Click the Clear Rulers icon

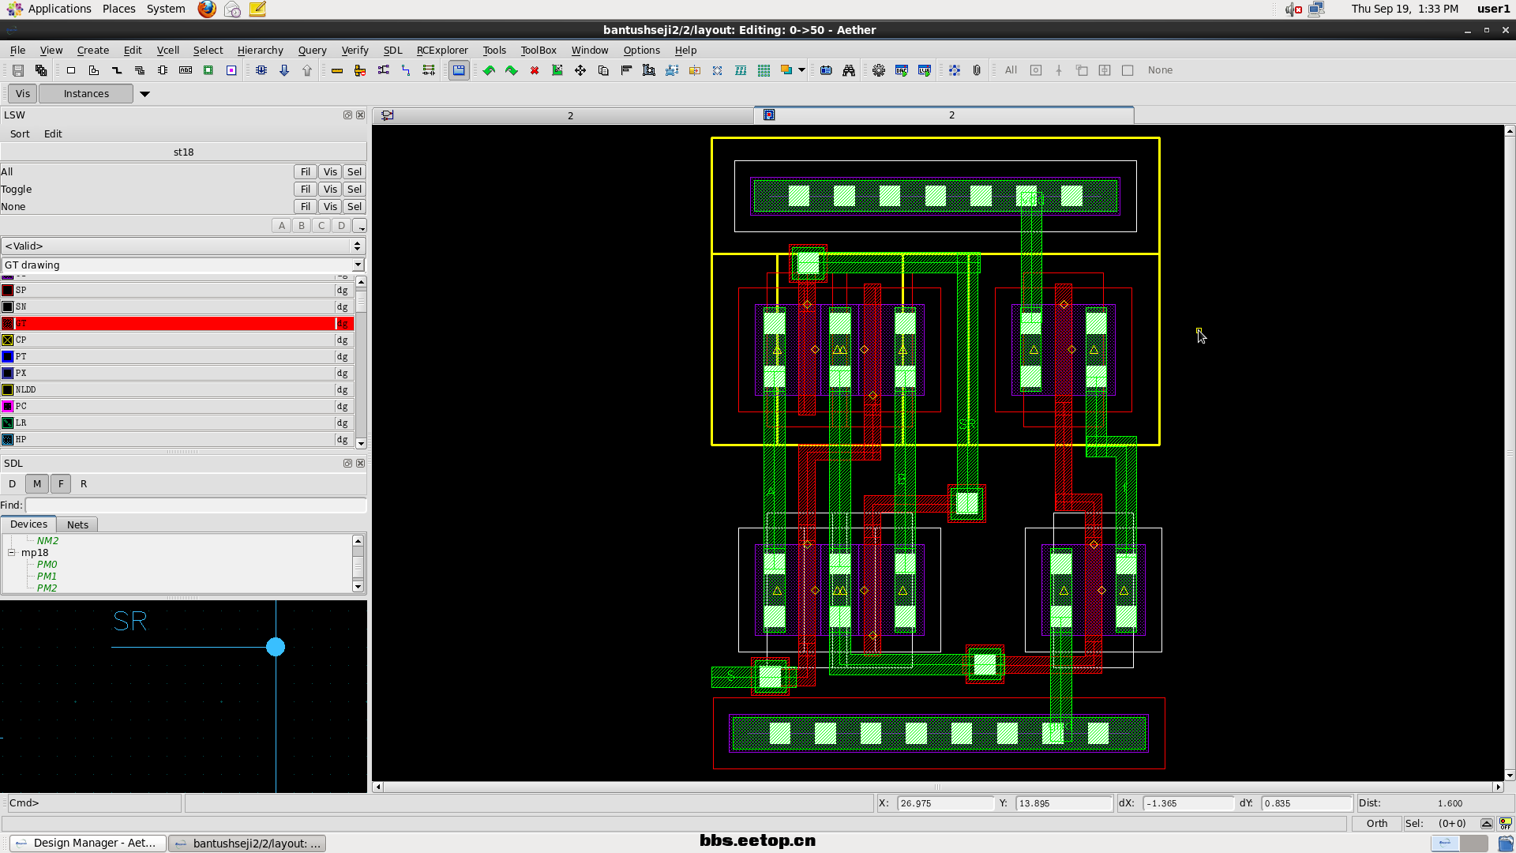click(x=360, y=70)
